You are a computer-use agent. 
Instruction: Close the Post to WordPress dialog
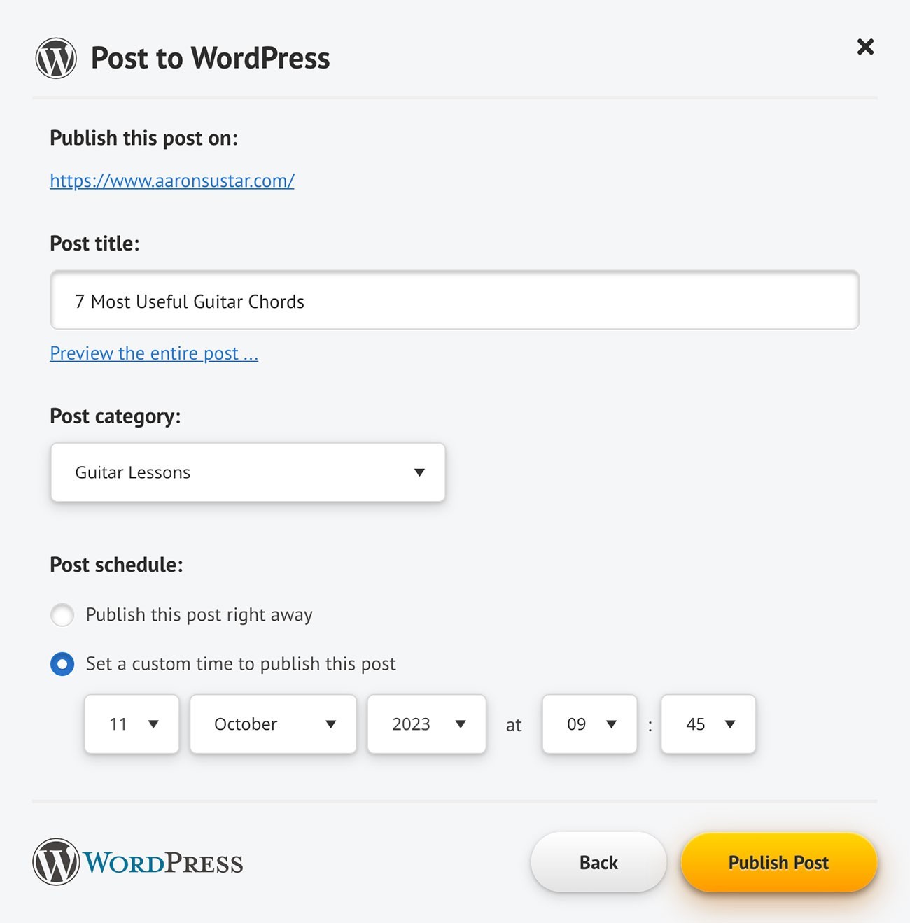click(865, 47)
